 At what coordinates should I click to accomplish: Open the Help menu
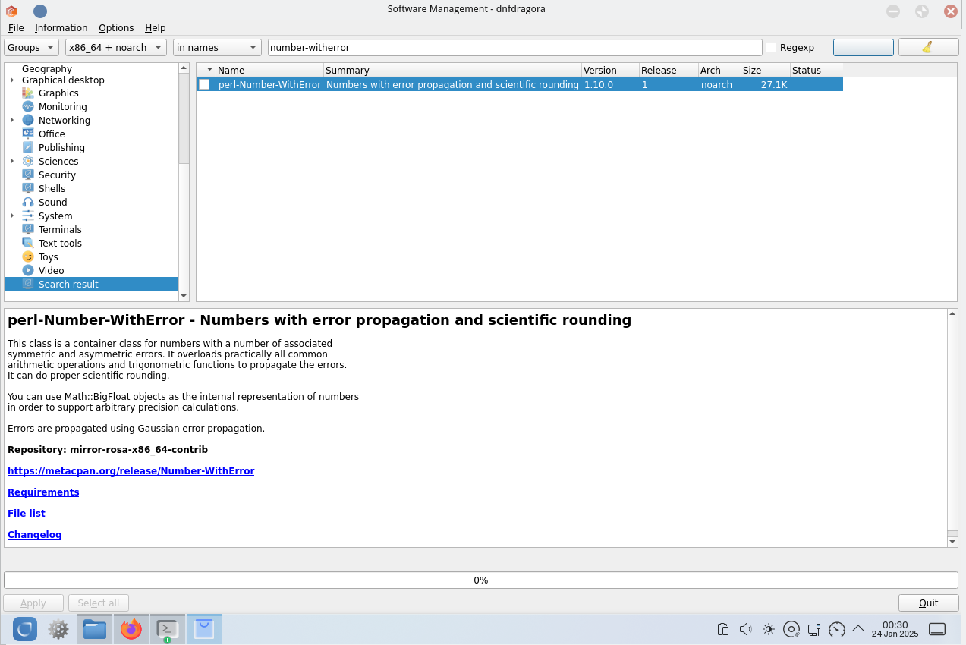[x=156, y=27]
